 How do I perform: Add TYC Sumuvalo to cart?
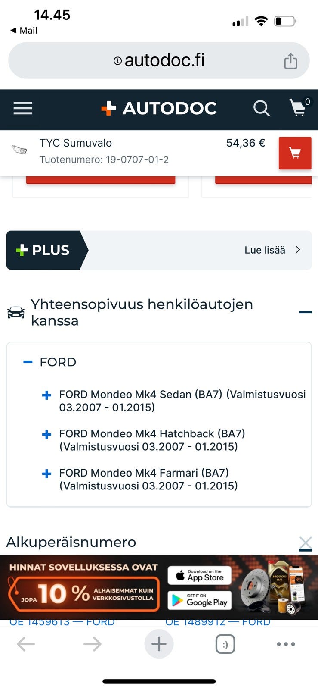tap(295, 153)
